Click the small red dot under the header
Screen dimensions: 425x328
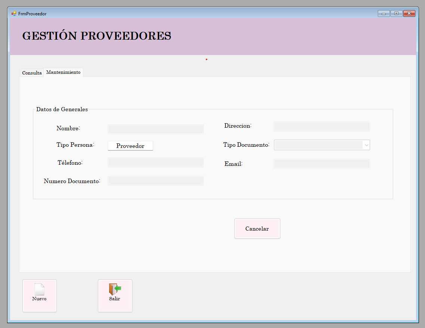pyautogui.click(x=207, y=60)
